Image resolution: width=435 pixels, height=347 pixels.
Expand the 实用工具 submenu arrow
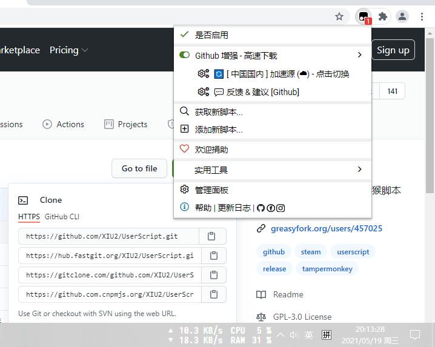click(360, 170)
